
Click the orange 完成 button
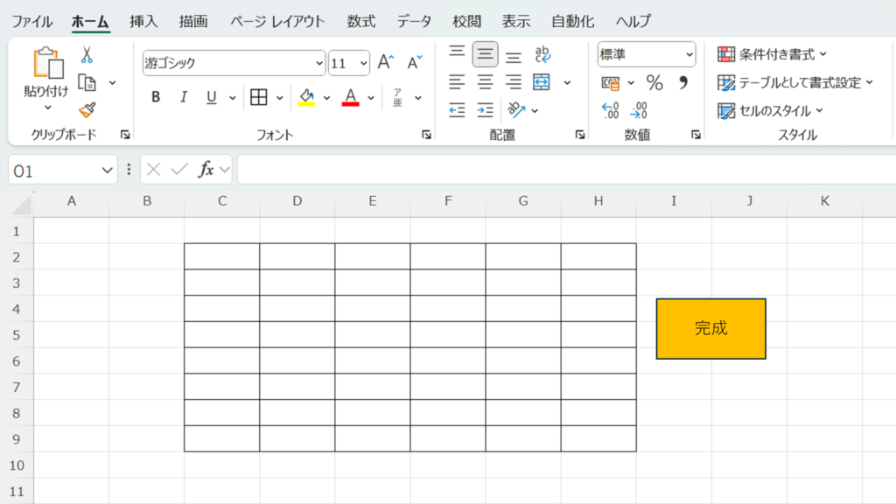click(x=710, y=329)
